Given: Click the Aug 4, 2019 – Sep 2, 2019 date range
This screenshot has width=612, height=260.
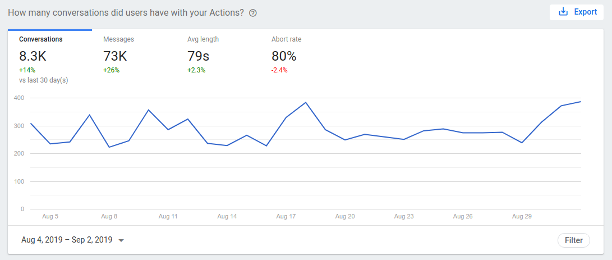Looking at the screenshot, I should [67, 240].
